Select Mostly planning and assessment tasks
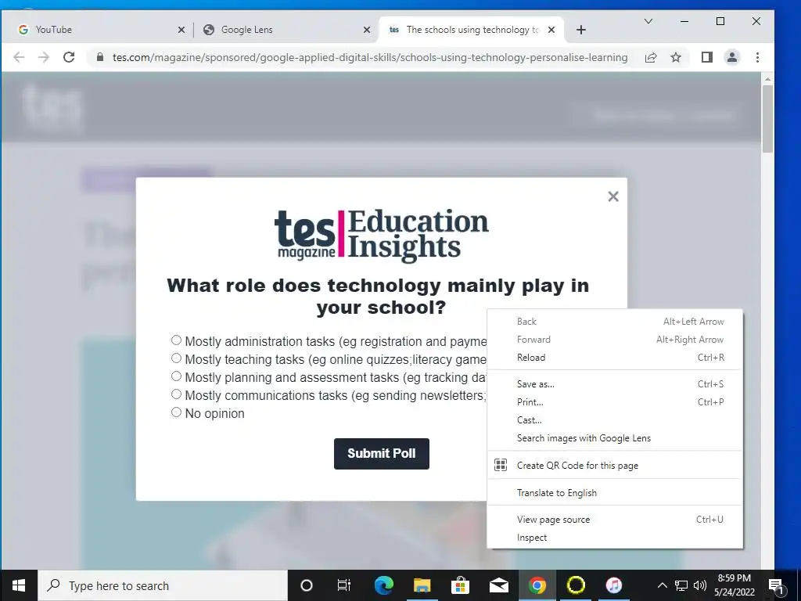The height and width of the screenshot is (601, 801). [x=176, y=376]
